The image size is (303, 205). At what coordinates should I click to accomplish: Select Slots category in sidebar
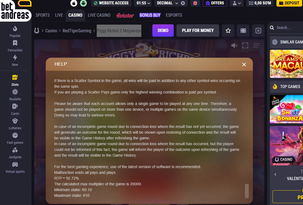pos(15,81)
